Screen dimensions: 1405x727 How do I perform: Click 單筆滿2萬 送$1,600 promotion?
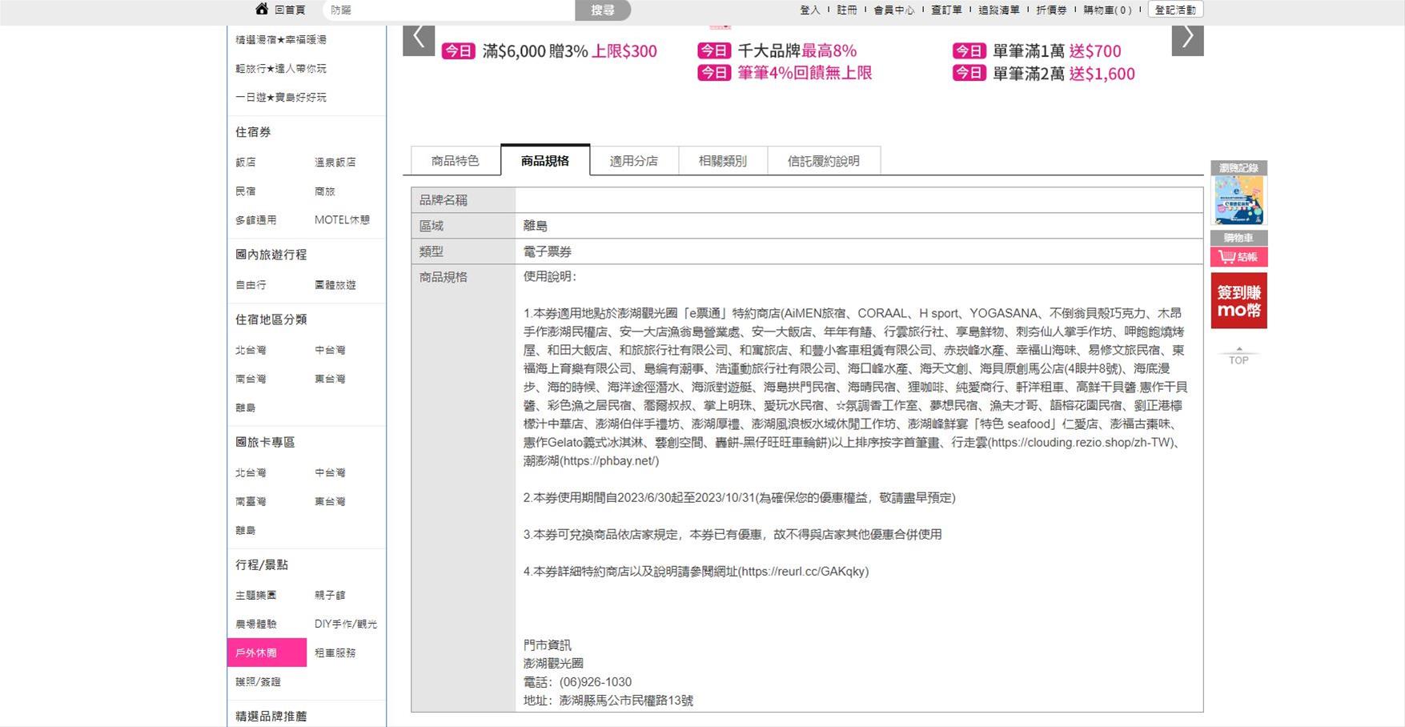click(1044, 74)
